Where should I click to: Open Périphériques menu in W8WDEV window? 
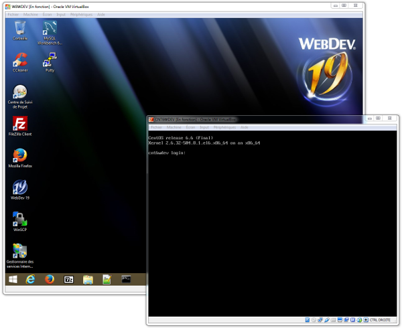tap(81, 15)
